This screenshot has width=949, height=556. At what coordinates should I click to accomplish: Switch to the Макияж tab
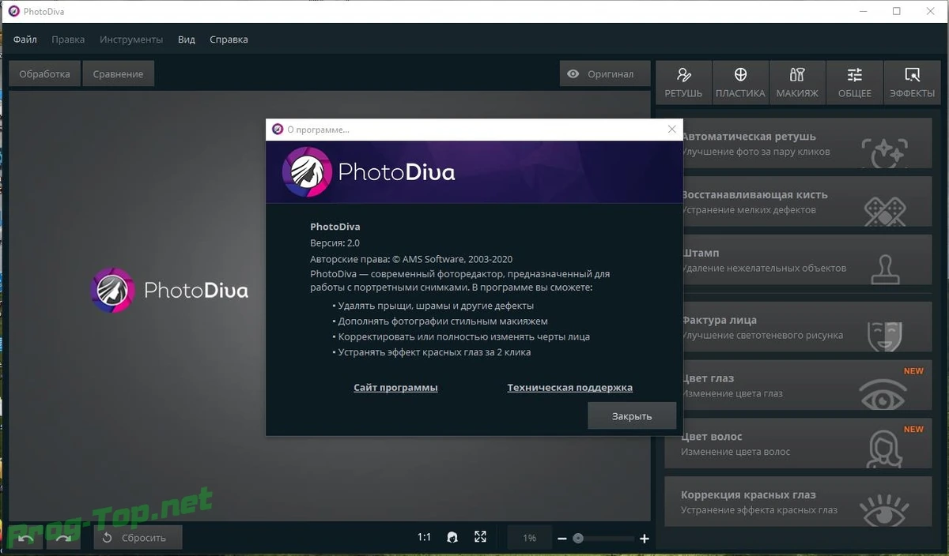click(x=797, y=82)
